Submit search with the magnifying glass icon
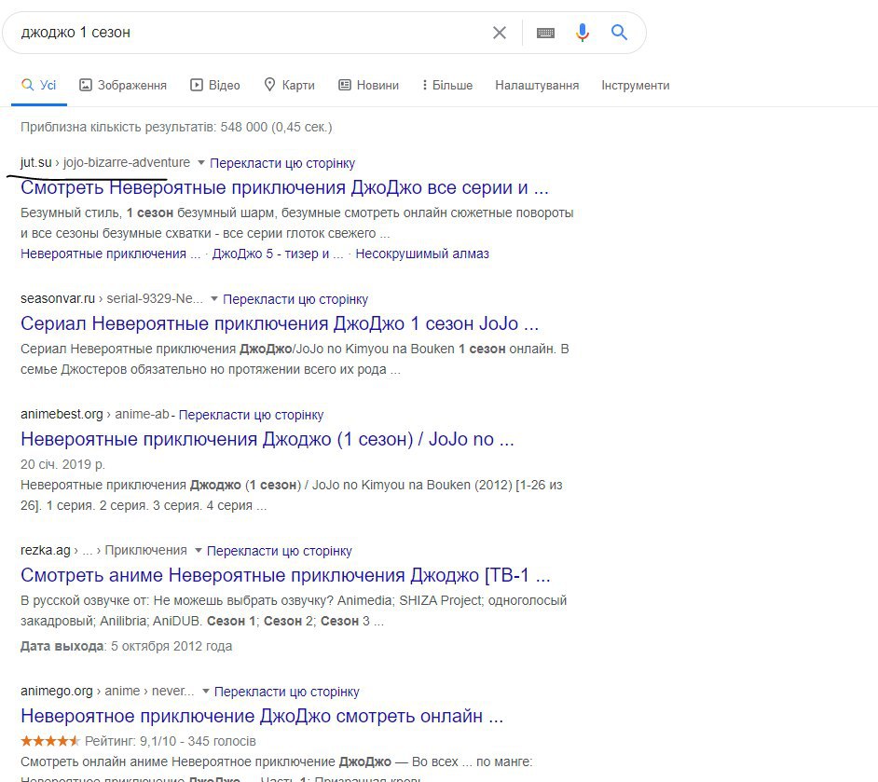 point(619,33)
